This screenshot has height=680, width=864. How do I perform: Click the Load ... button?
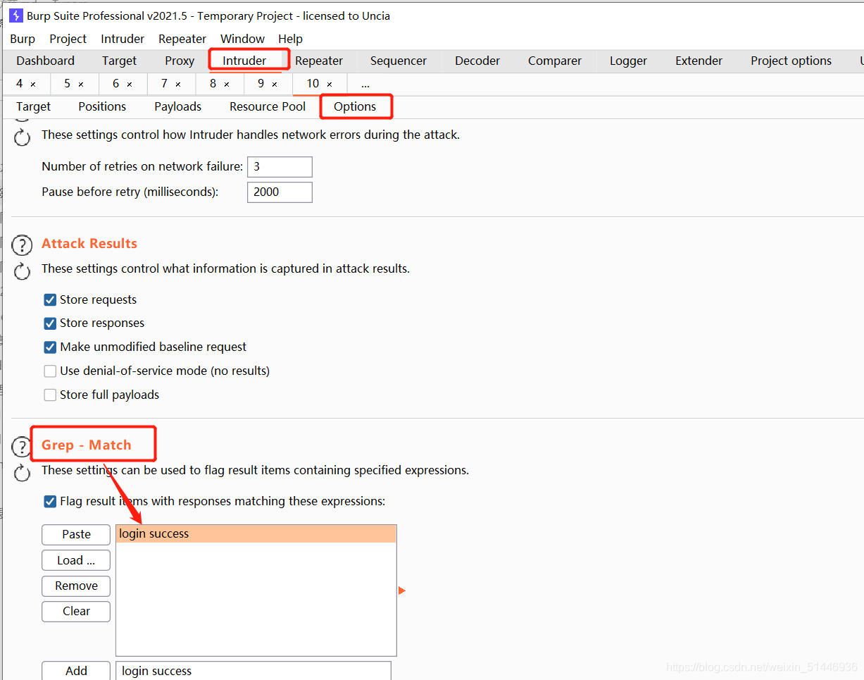point(76,560)
